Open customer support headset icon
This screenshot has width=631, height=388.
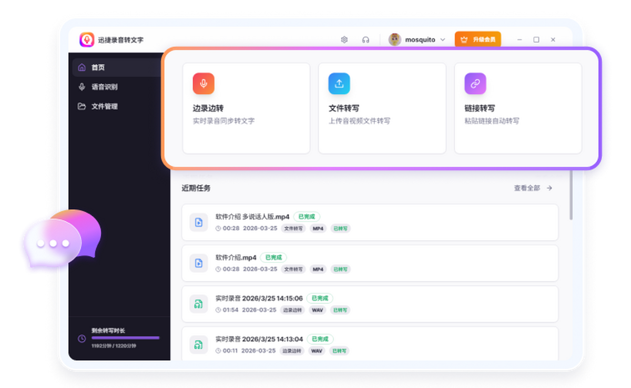pos(365,39)
